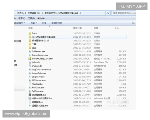Select the file name iplist.db
Image resolution: width=150 pixels, height=120 pixels.
[x=36, y=62]
